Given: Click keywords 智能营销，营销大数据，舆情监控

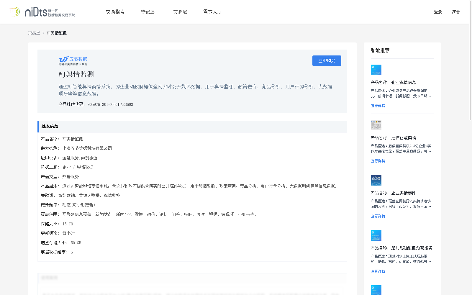Looking at the screenshot, I should pos(89,196).
